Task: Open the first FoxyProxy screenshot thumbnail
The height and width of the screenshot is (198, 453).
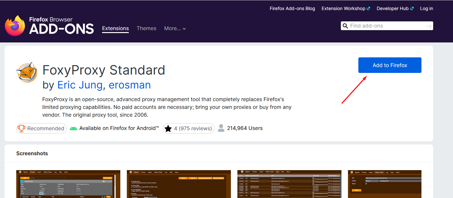Action: pos(68,184)
